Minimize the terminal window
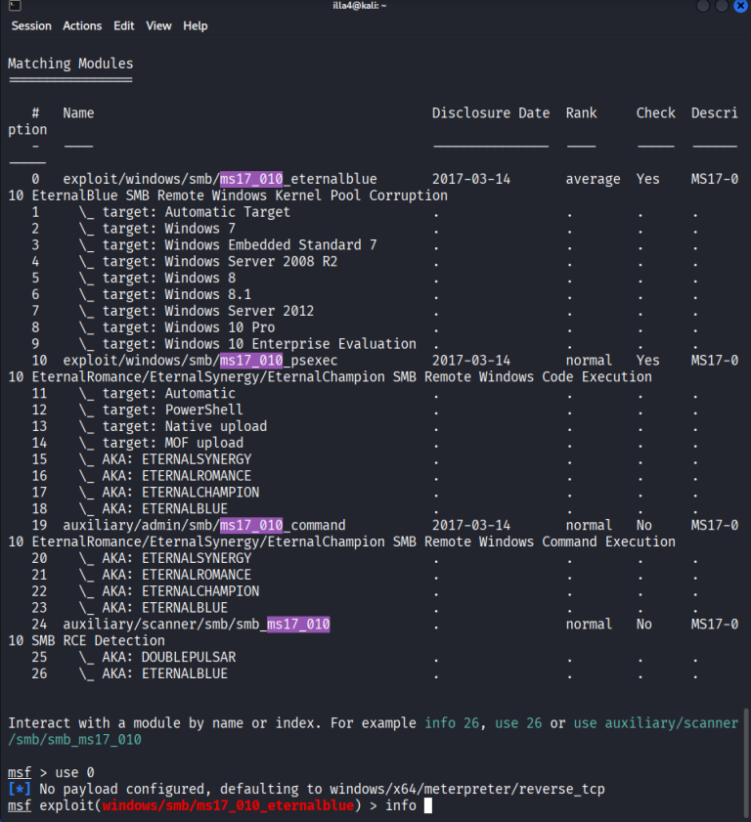Screen dimensions: 751x822 coord(704,7)
